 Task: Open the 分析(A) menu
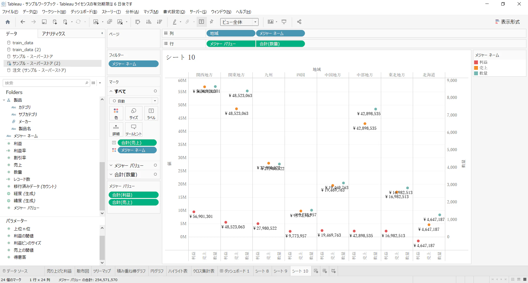[x=132, y=12]
